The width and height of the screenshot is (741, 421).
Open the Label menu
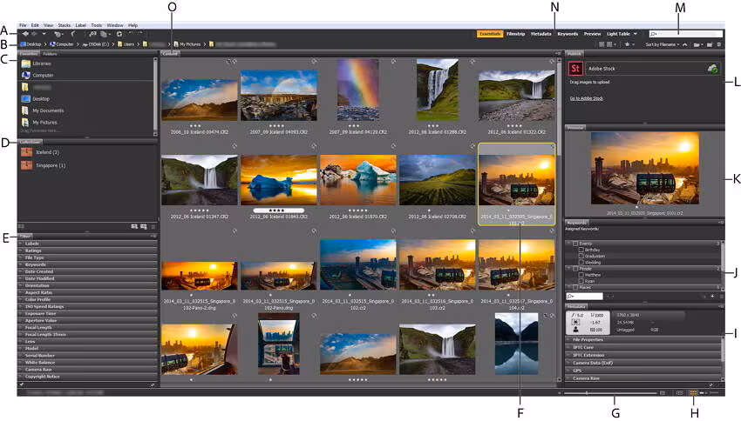(81, 25)
